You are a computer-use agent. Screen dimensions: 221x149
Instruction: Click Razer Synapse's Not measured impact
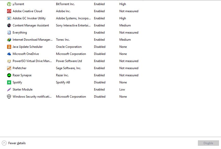[x=129, y=75]
